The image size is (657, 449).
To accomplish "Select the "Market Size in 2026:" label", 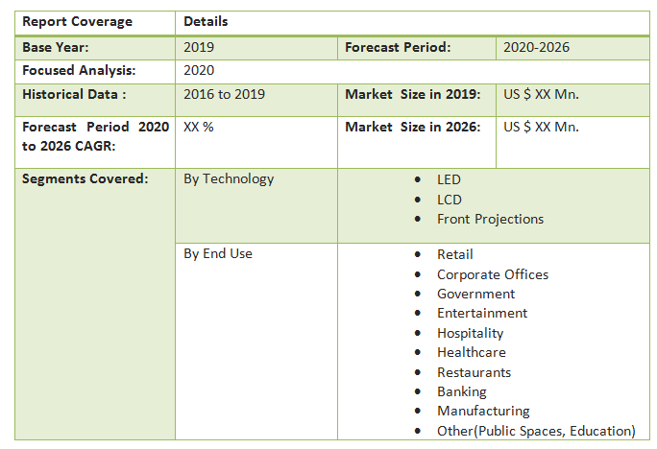I will (412, 128).
